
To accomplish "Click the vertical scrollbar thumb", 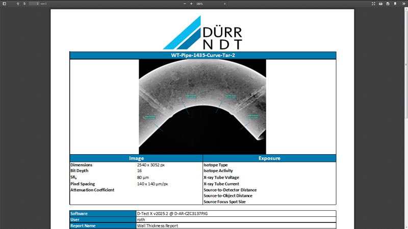I will (406, 64).
